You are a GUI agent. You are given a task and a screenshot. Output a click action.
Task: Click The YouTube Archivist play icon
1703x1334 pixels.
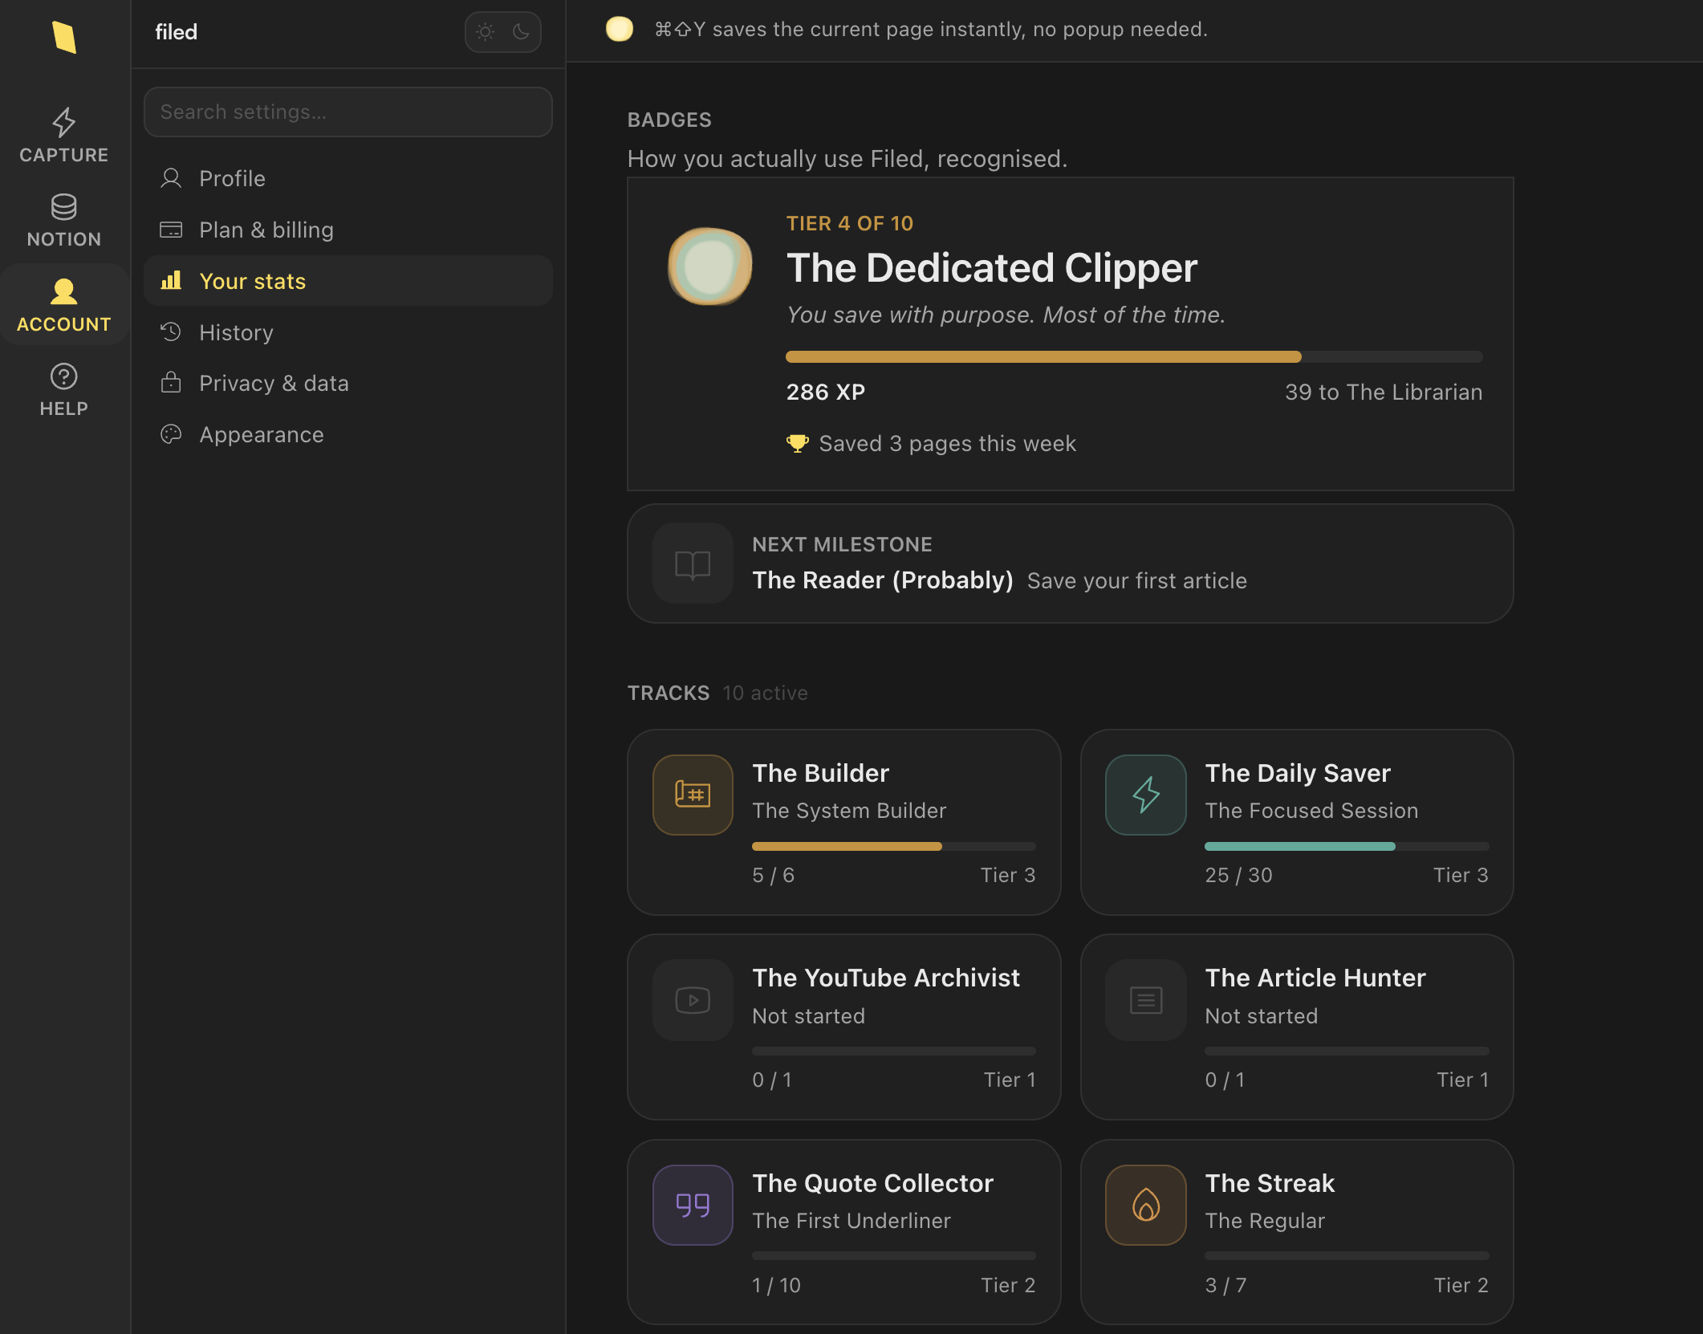tap(693, 1000)
